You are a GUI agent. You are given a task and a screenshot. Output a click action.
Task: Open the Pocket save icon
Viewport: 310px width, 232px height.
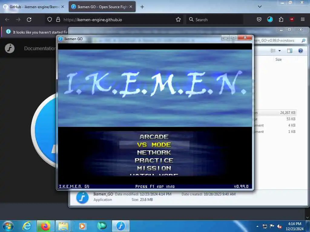[x=259, y=20]
